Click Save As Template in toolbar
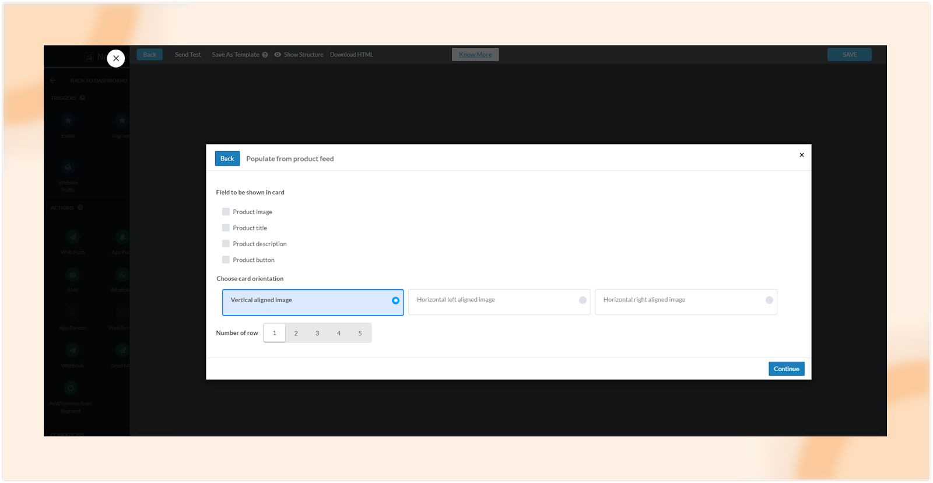The width and height of the screenshot is (933, 483). 236,54
